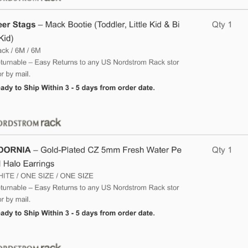Click the divider line above the DORNIA item
Screen dimensions: 248x248
(124, 135)
